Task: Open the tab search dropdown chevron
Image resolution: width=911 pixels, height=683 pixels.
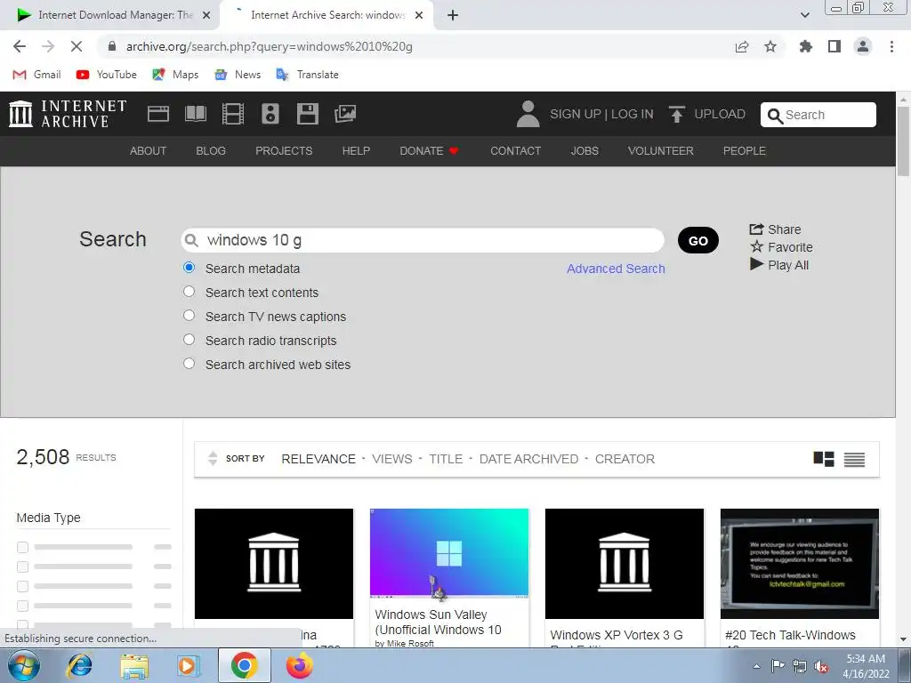Action: pyautogui.click(x=804, y=15)
